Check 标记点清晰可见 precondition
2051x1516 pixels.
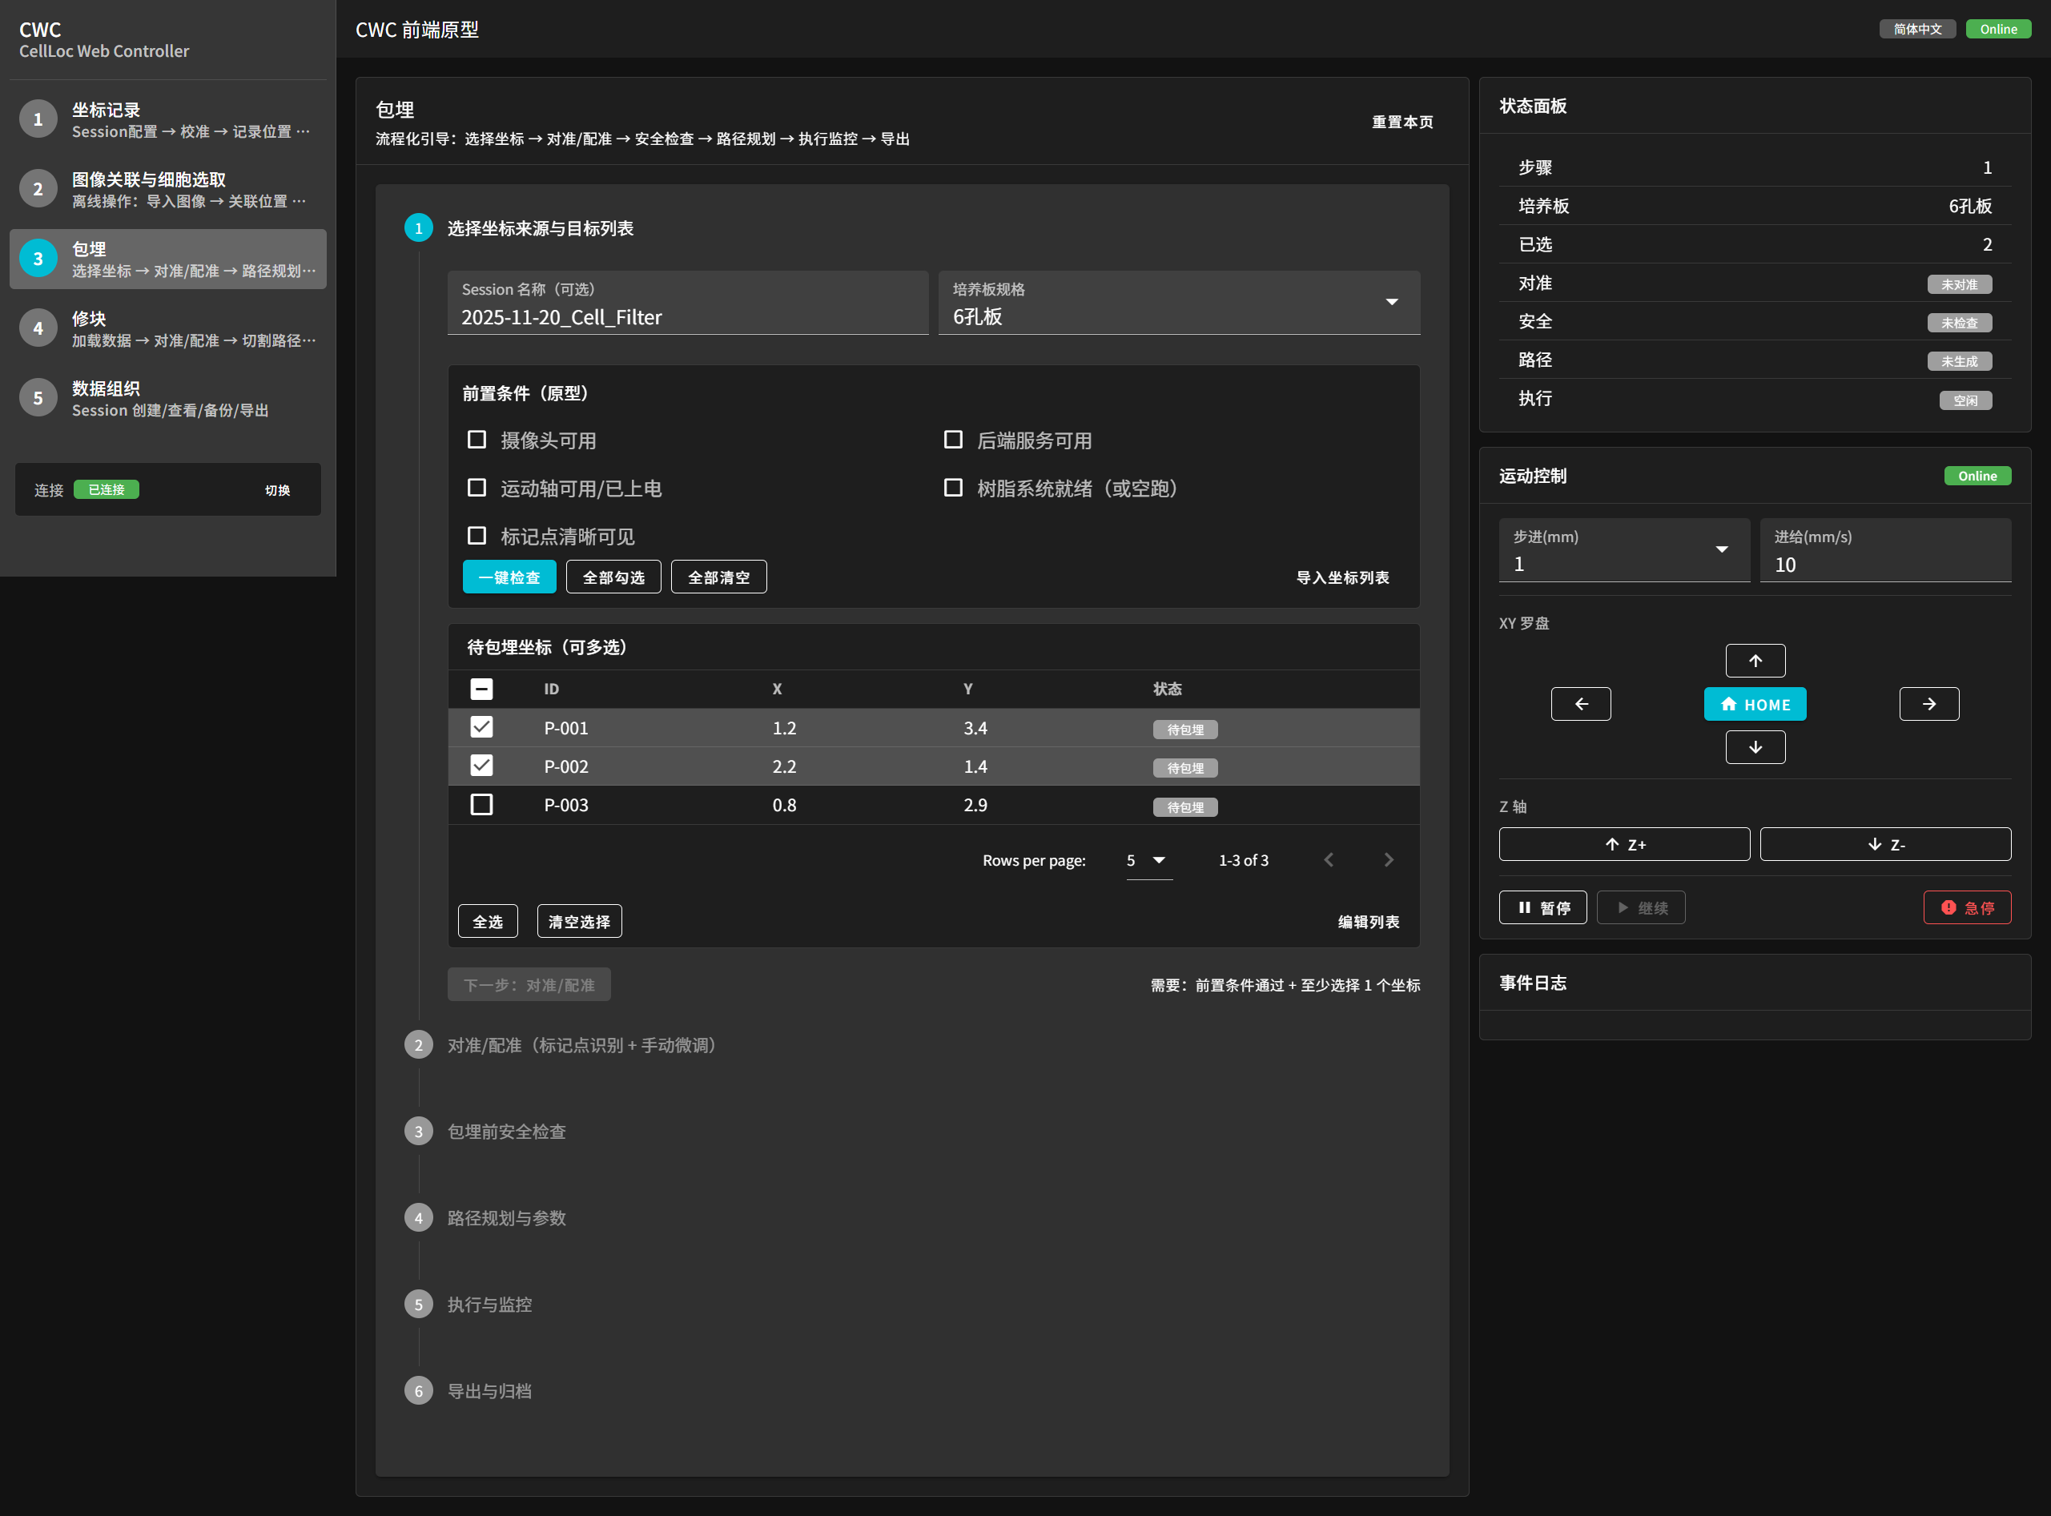477,535
